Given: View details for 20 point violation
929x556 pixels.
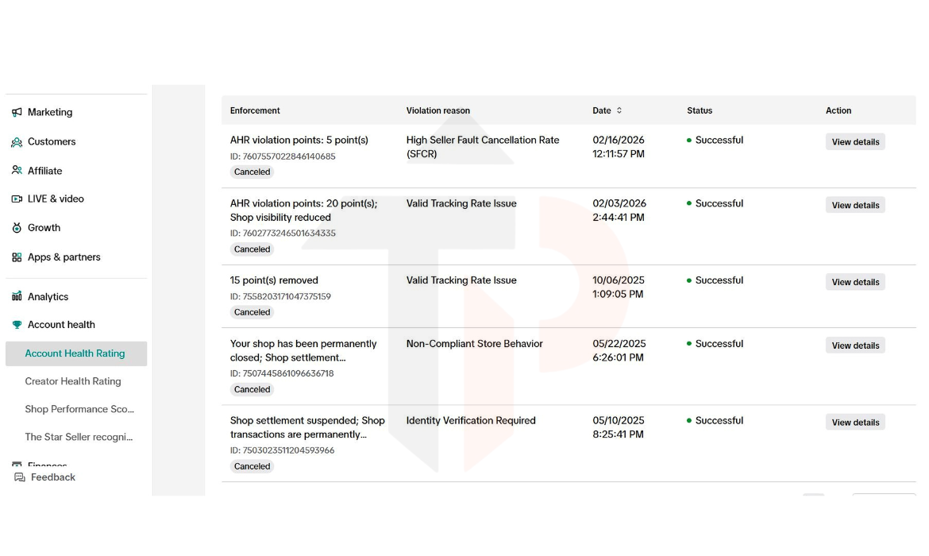Looking at the screenshot, I should pyautogui.click(x=855, y=206).
